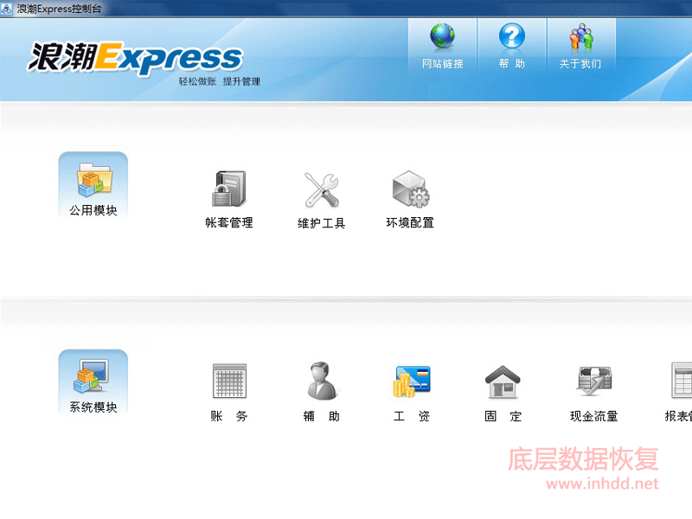Click the 现金流量 text label
This screenshot has height=519, width=692.
(594, 416)
